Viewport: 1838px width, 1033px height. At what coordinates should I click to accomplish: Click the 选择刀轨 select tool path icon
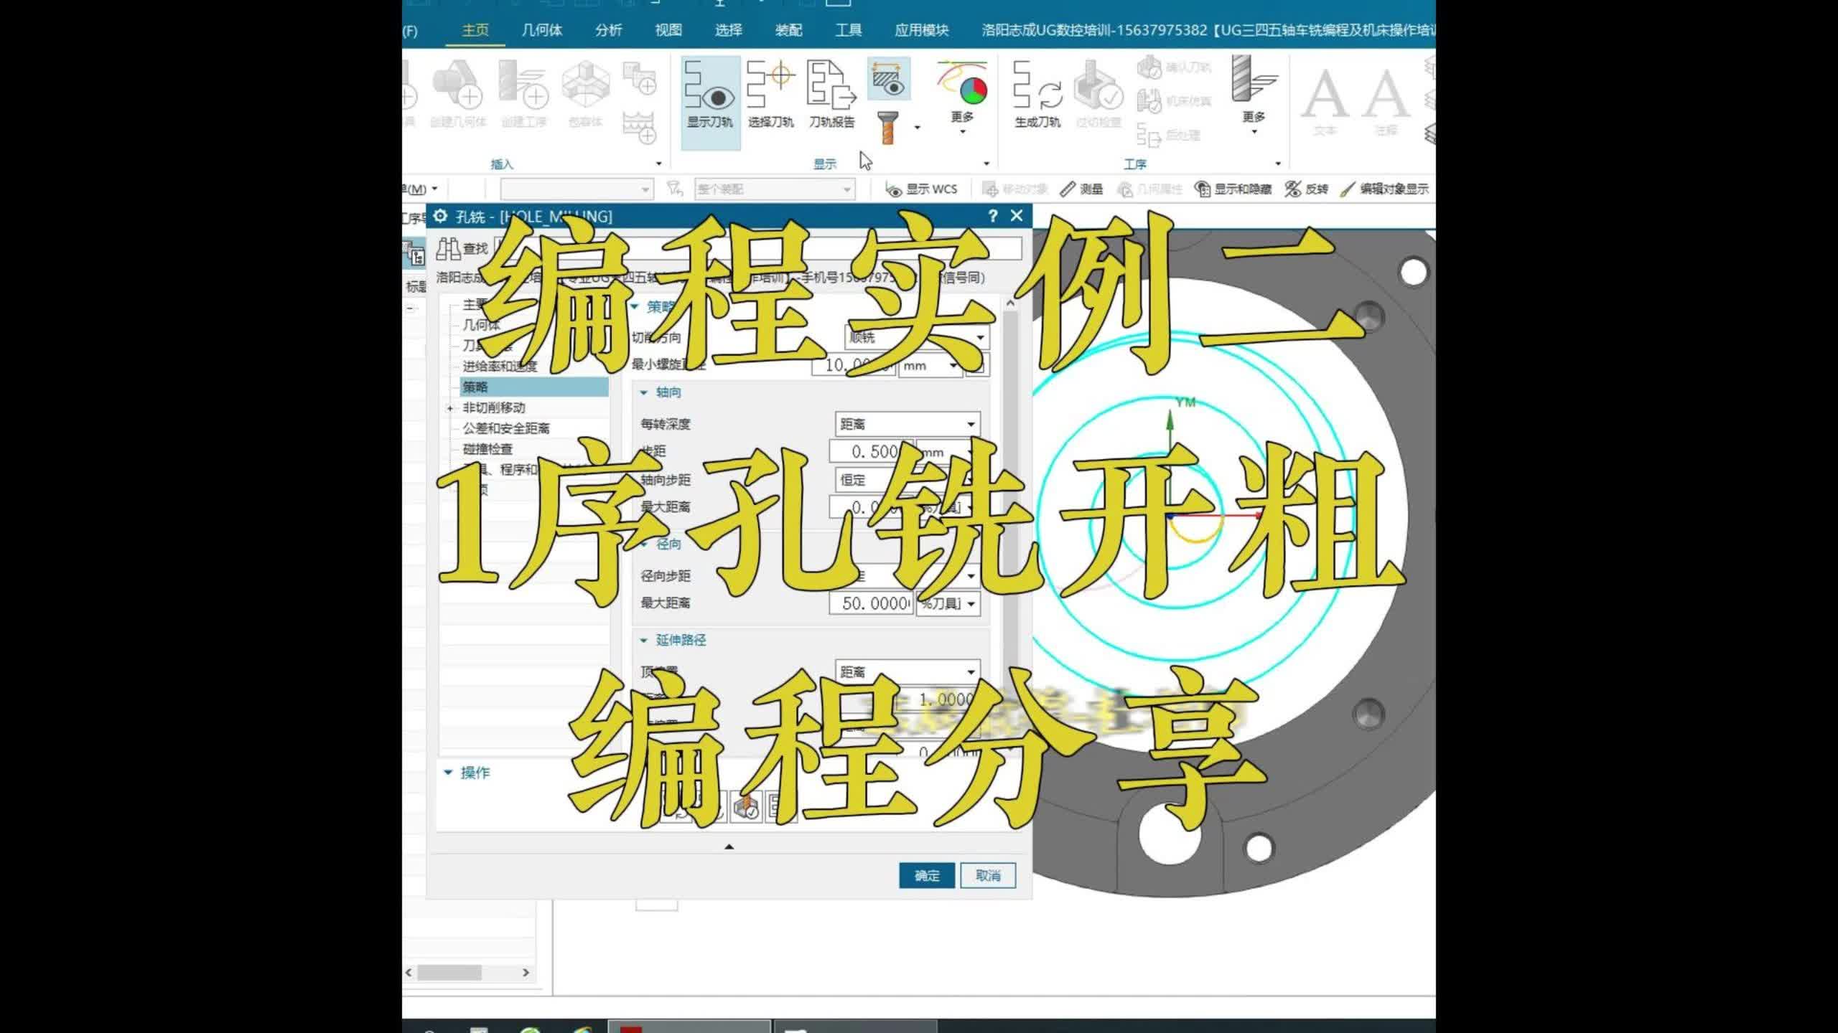coord(770,94)
